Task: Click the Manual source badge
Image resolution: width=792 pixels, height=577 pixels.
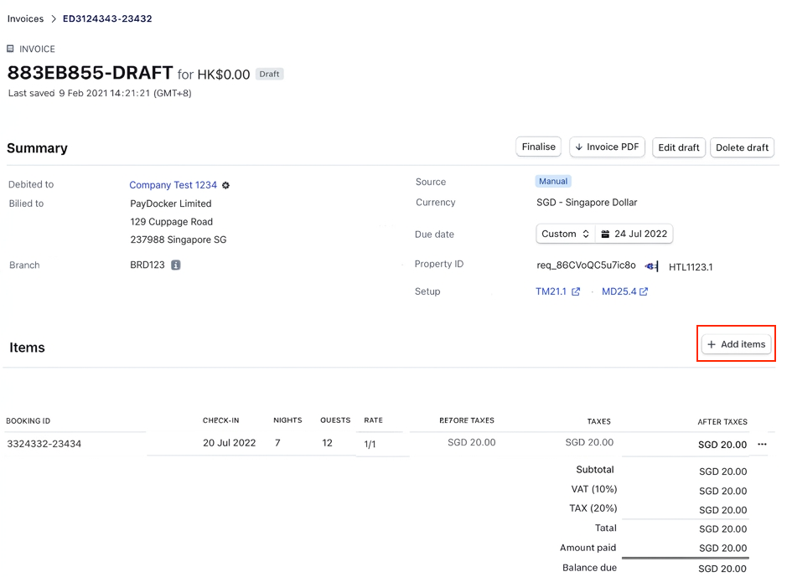Action: (553, 181)
